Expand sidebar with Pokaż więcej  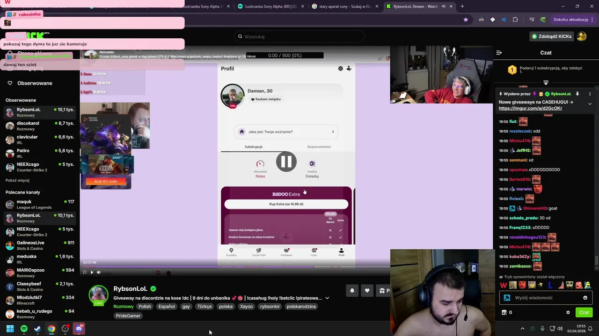[17, 180]
